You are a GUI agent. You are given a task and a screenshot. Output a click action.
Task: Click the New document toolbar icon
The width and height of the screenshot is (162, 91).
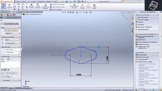58,2
